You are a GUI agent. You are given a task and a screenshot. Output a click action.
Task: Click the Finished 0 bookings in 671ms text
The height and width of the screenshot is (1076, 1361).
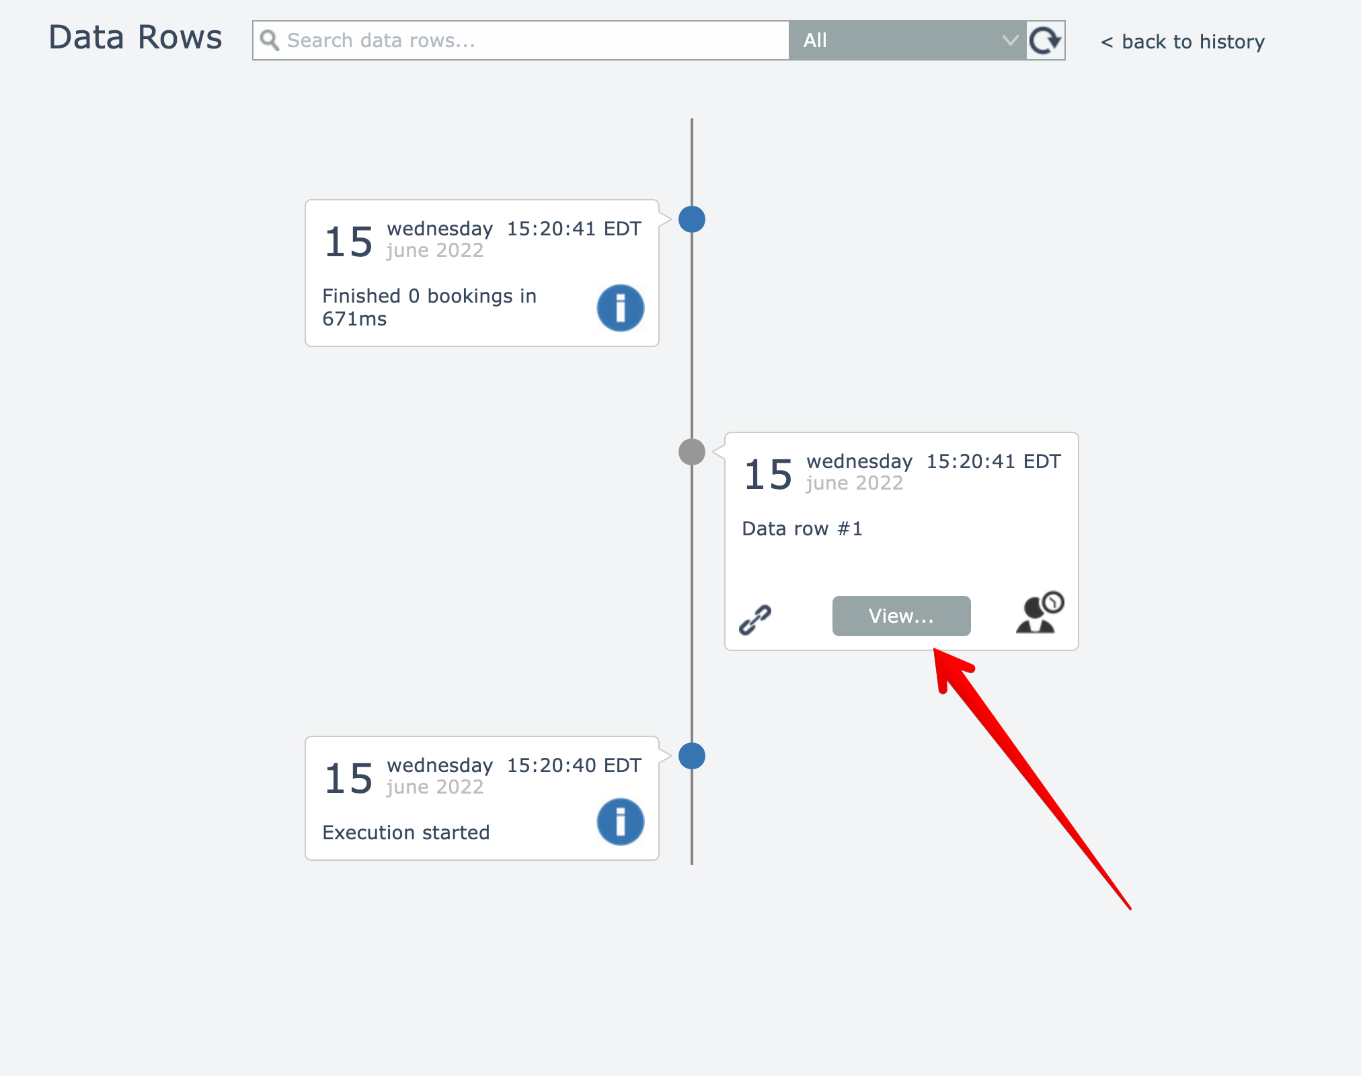[x=429, y=307]
